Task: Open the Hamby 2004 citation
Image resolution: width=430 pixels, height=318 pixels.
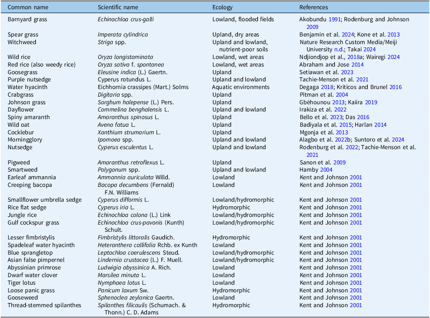Action: click(x=326, y=170)
